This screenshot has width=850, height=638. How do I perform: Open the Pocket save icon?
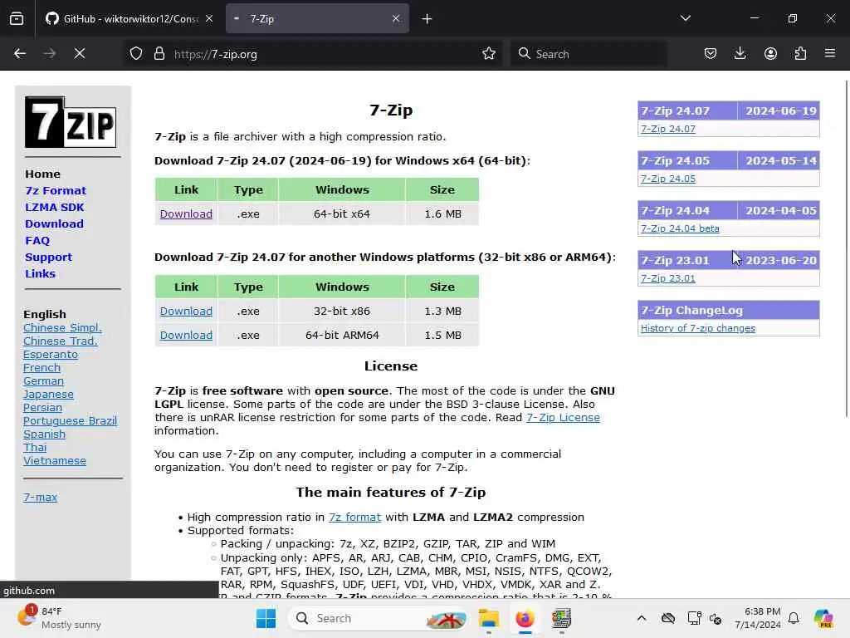711,54
